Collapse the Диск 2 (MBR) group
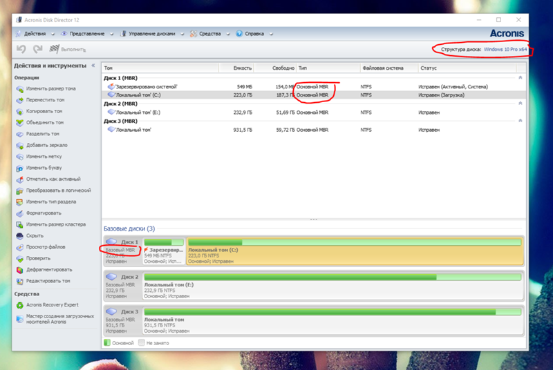The width and height of the screenshot is (553, 370). tap(521, 104)
